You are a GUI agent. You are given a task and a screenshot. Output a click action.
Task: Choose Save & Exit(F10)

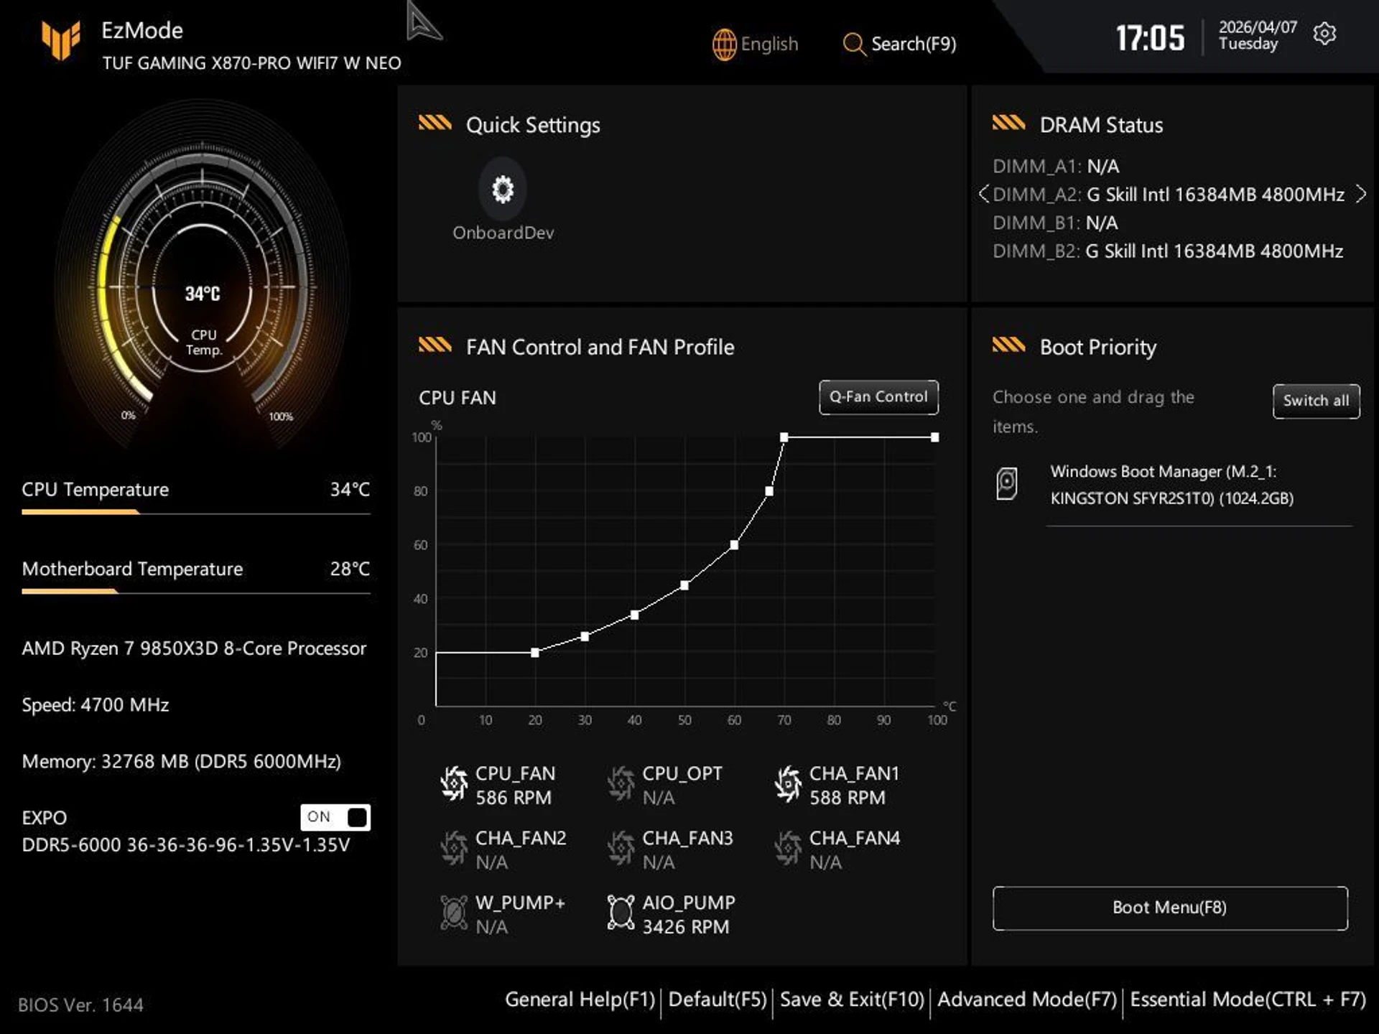[852, 1000]
